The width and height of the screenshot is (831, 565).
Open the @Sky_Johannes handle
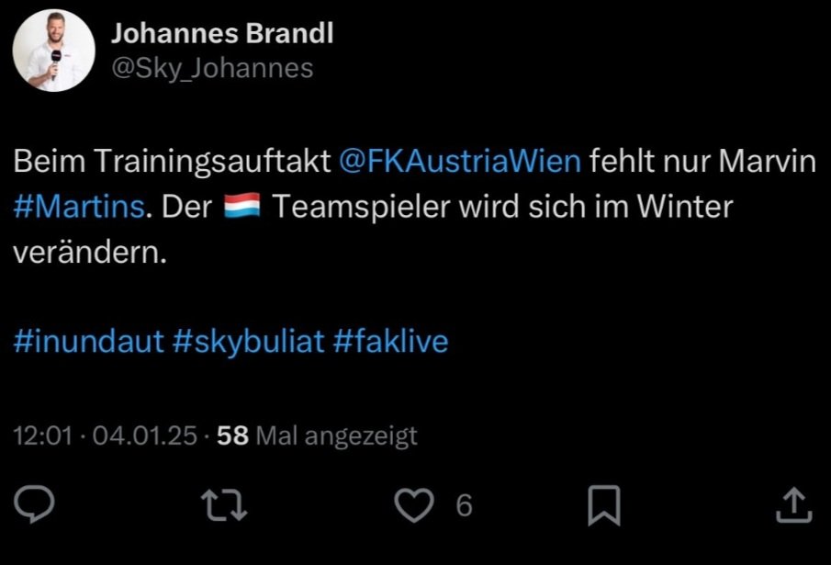tap(212, 69)
